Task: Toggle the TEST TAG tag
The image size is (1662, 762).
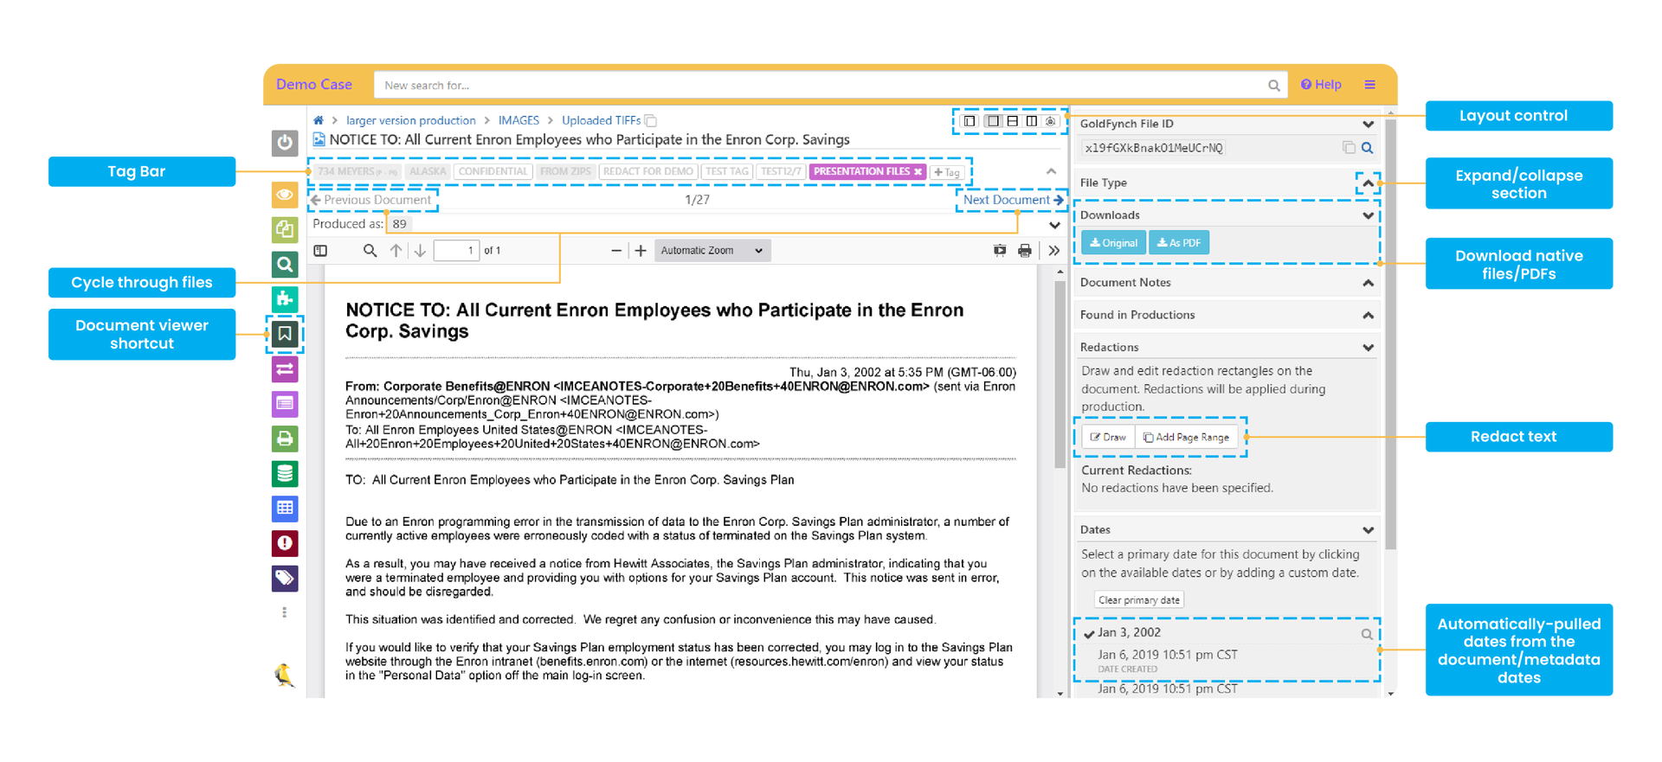Action: point(727,172)
